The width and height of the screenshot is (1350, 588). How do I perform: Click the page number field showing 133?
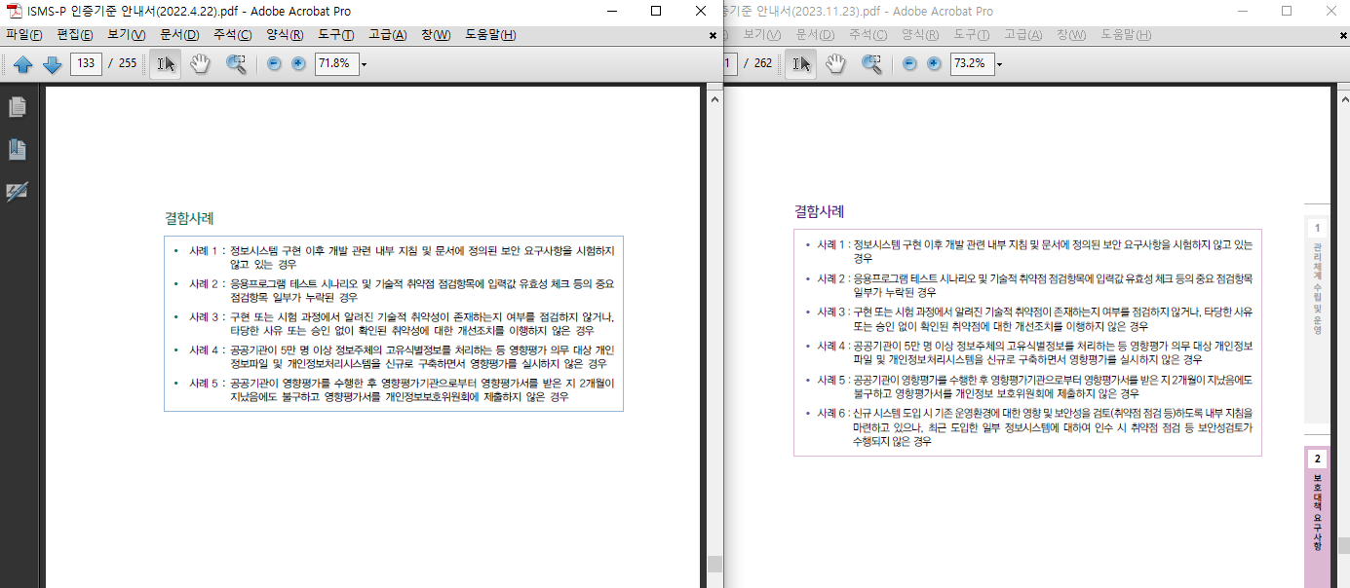coord(86,63)
